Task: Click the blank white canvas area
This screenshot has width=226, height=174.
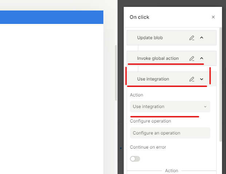Action: (51, 98)
